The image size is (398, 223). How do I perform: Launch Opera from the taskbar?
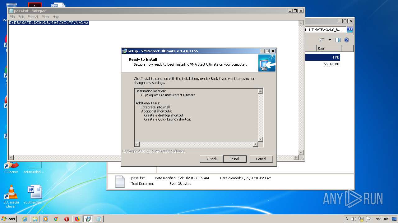point(67,219)
